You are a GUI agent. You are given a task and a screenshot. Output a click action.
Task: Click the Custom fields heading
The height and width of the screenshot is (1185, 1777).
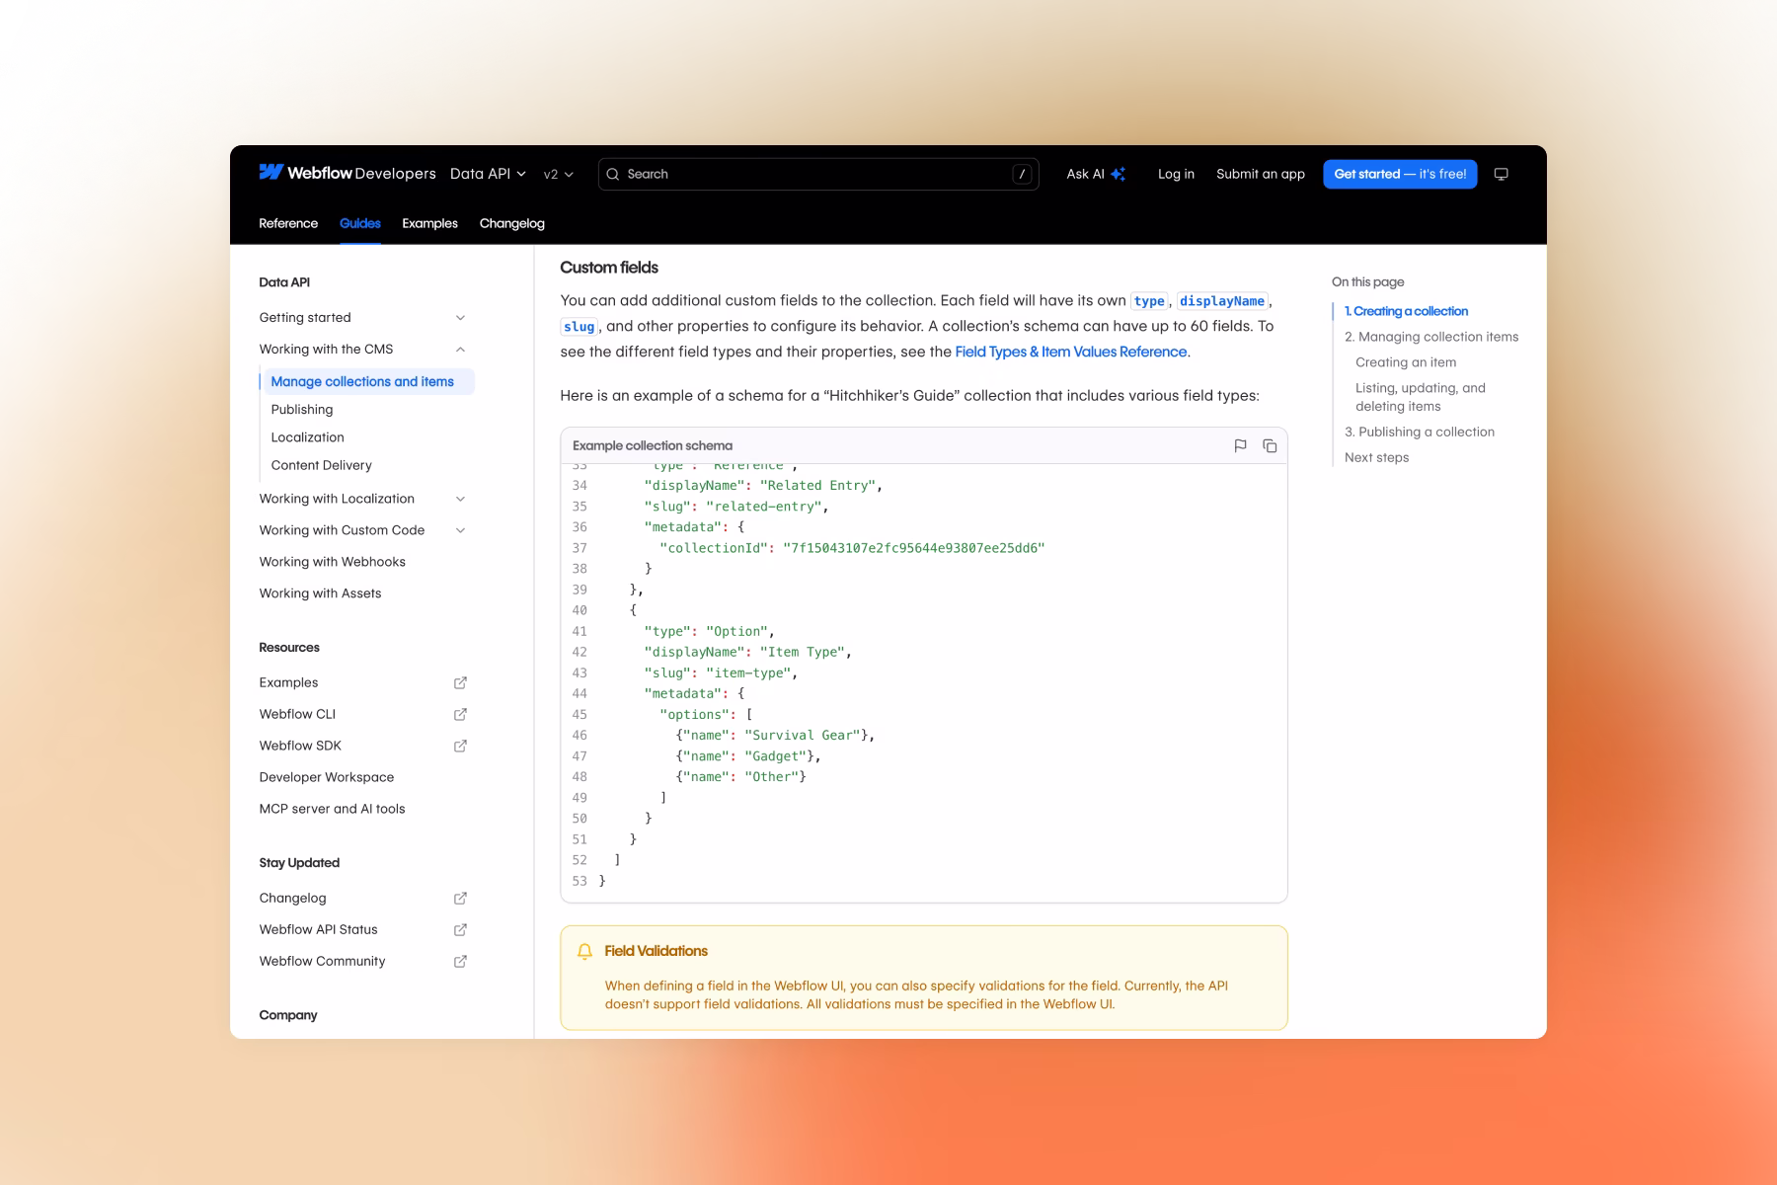(609, 268)
